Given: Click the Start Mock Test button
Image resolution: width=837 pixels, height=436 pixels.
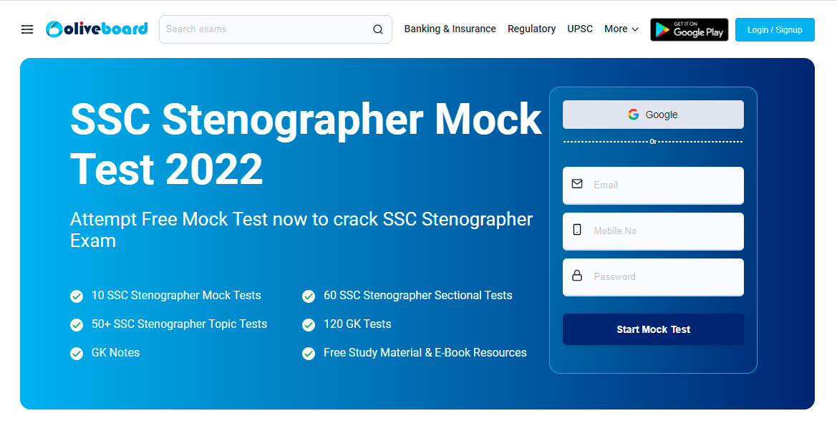Looking at the screenshot, I should [653, 329].
